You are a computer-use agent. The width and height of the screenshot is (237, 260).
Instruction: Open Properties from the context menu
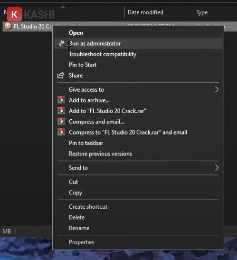tap(138, 242)
